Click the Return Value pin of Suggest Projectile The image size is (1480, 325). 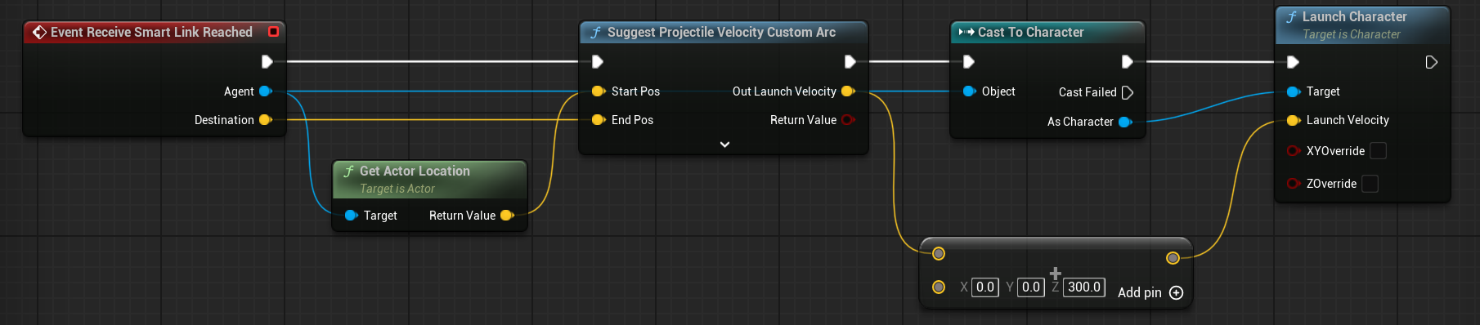tap(848, 120)
